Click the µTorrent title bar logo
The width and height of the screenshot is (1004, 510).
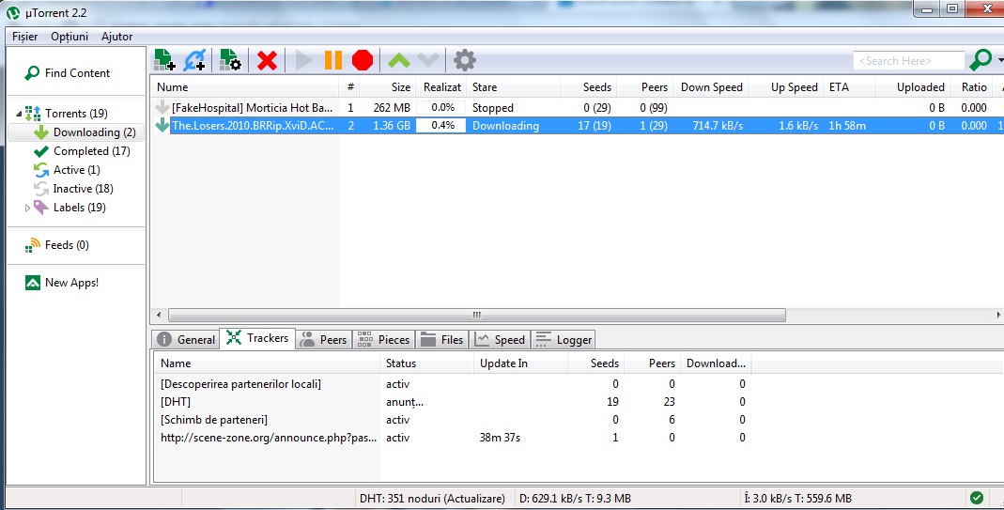click(x=12, y=12)
